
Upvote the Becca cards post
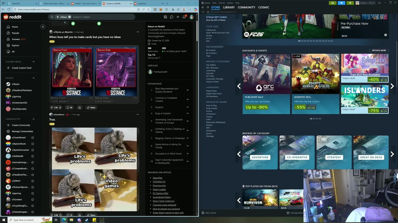pyautogui.click(x=52, y=107)
